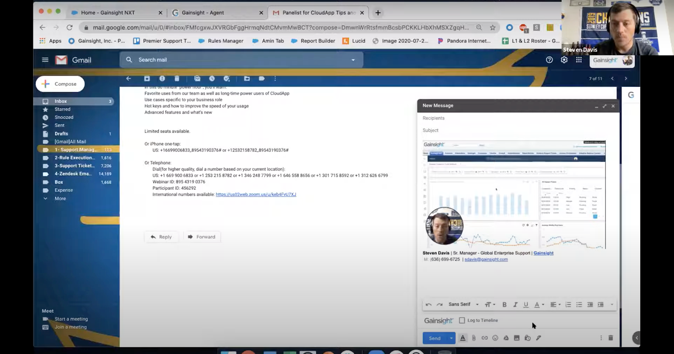This screenshot has height=354, width=674.
Task: Undo last edit in compose window
Action: (428, 305)
